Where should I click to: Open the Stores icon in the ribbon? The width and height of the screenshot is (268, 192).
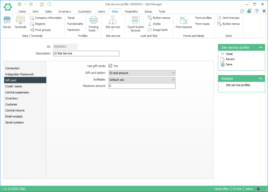point(7,22)
